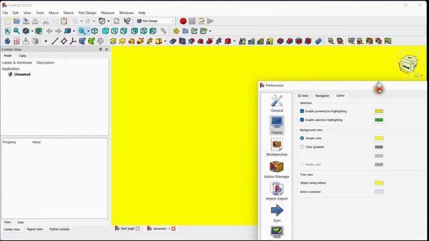Expand the additive primitive dropdown arrow
The image size is (429, 241).
166,42
